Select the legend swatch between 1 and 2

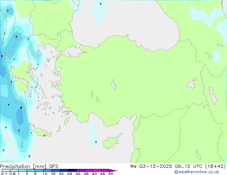23,170
